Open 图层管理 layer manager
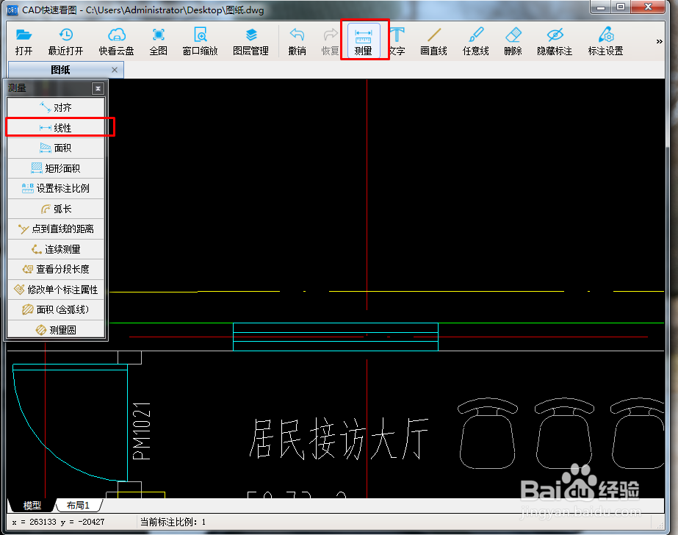The height and width of the screenshot is (535, 678). (250, 41)
